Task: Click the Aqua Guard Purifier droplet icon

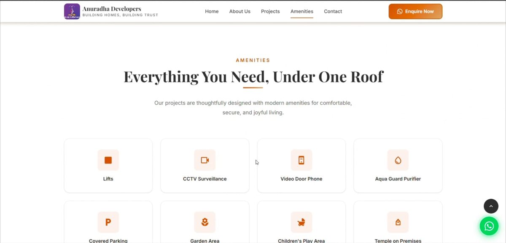Action: coord(398,160)
